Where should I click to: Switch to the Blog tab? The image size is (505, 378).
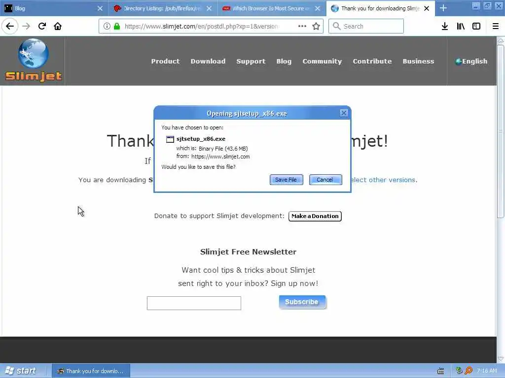pos(53,8)
